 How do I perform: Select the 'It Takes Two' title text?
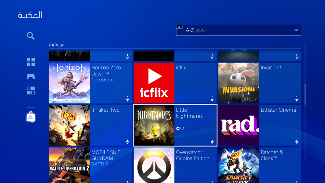(105, 110)
